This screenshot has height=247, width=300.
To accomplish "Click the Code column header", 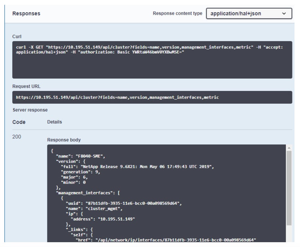I will [19, 122].
